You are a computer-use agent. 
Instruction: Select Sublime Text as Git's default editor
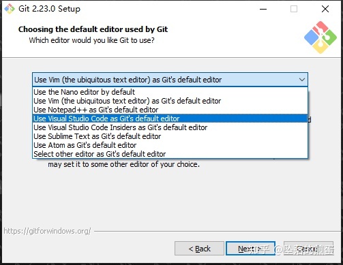(170, 136)
